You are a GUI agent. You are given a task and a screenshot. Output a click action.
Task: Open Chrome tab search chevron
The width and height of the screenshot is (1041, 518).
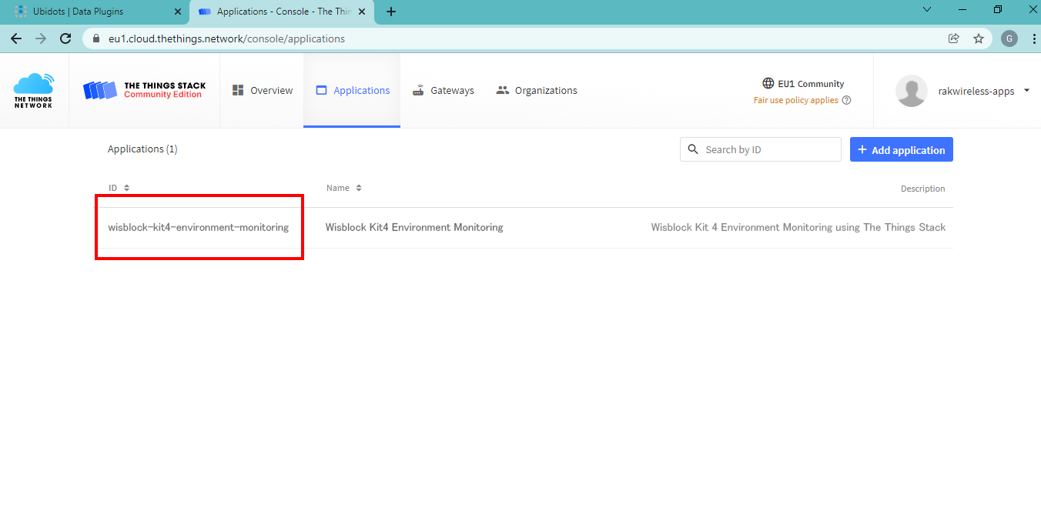pos(927,10)
